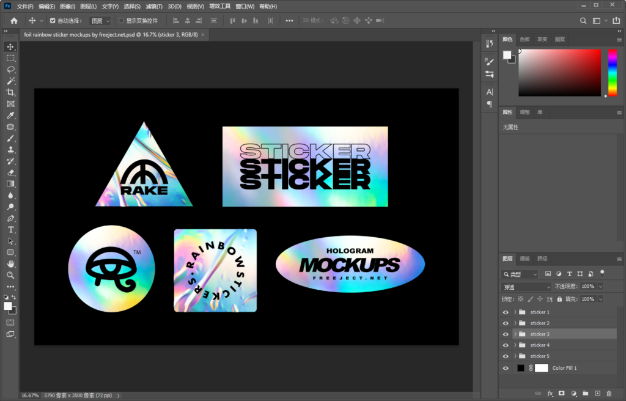Open the opacity value dropdown arrow
This screenshot has height=401, width=626.
[600, 286]
